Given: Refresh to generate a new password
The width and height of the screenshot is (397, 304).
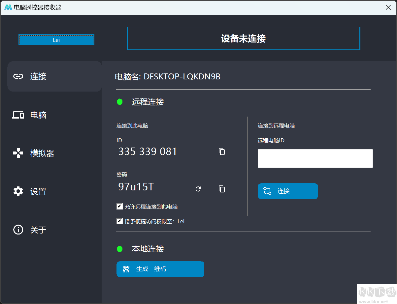Looking at the screenshot, I should click(198, 189).
